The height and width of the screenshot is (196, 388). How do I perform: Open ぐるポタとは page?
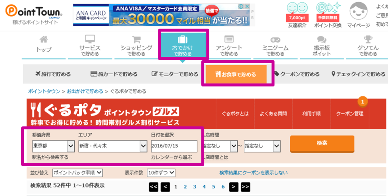235,114
